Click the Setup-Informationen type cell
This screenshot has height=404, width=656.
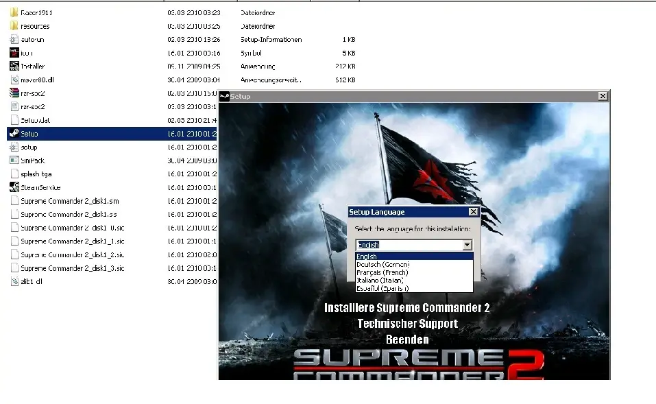271,39
